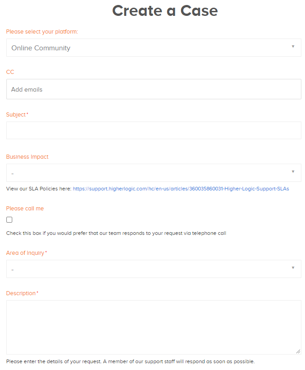Viewport: 305px width, 370px height.
Task: Click into the Subject text field
Action: pos(153,130)
